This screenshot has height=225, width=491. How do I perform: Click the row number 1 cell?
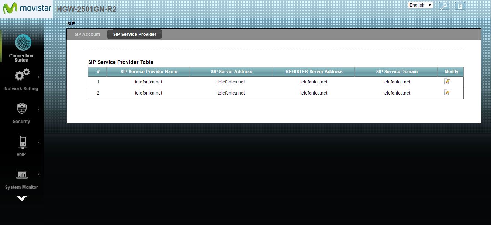pos(98,82)
